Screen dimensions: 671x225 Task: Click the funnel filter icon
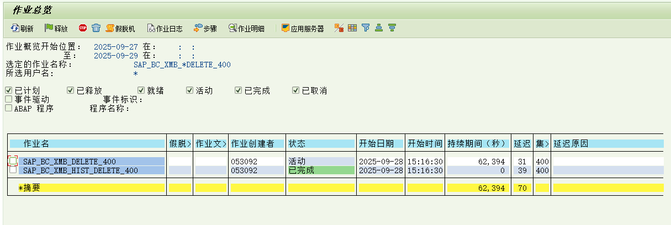[x=366, y=28]
